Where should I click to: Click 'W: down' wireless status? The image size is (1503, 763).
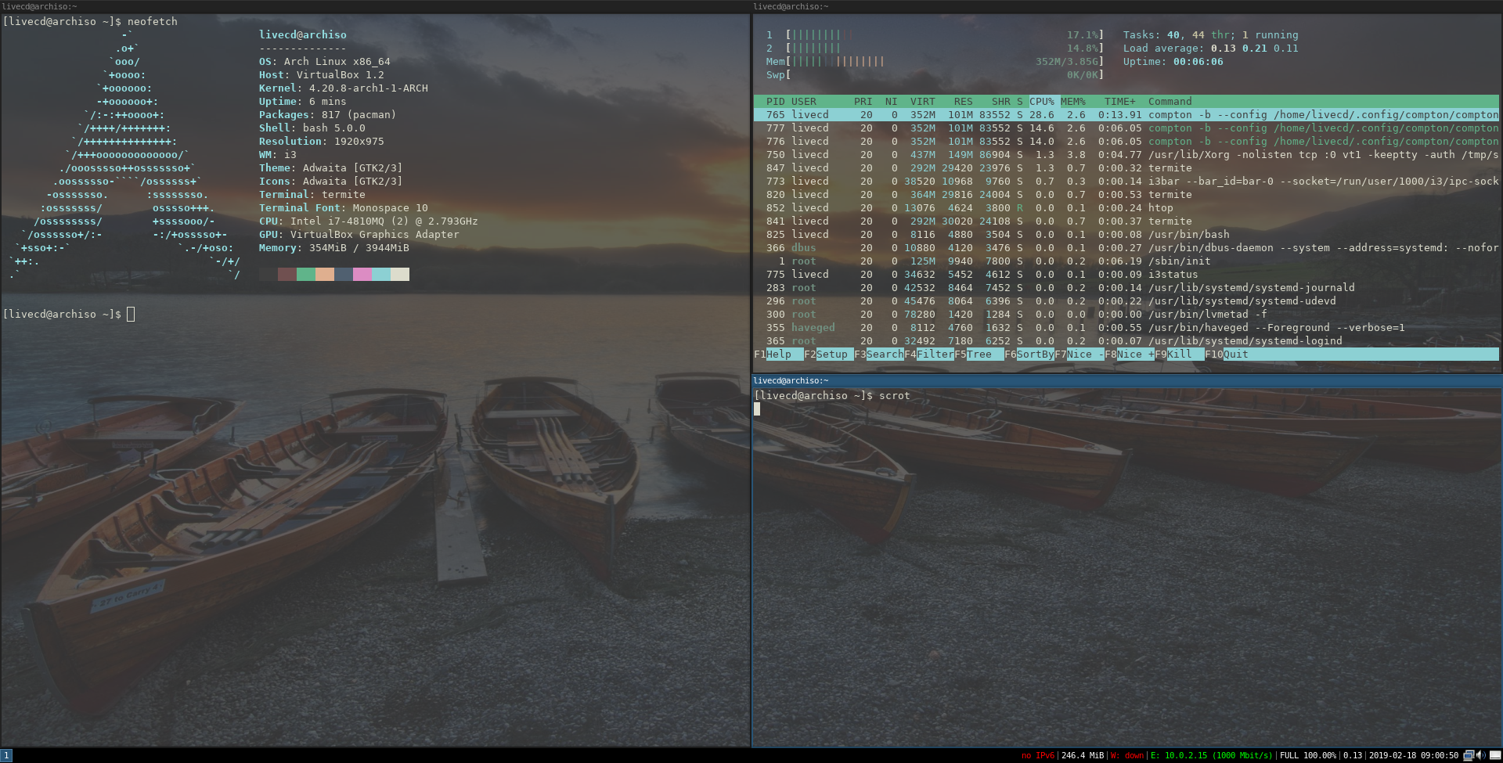click(1127, 756)
